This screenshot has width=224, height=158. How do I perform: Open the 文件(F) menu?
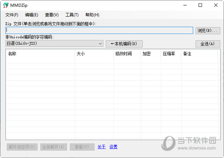point(12,15)
